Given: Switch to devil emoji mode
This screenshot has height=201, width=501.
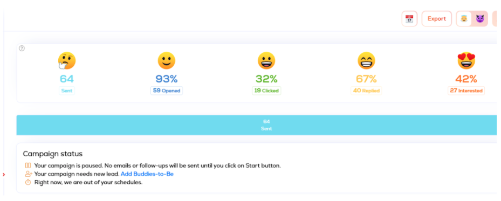Looking at the screenshot, I should click(x=480, y=19).
